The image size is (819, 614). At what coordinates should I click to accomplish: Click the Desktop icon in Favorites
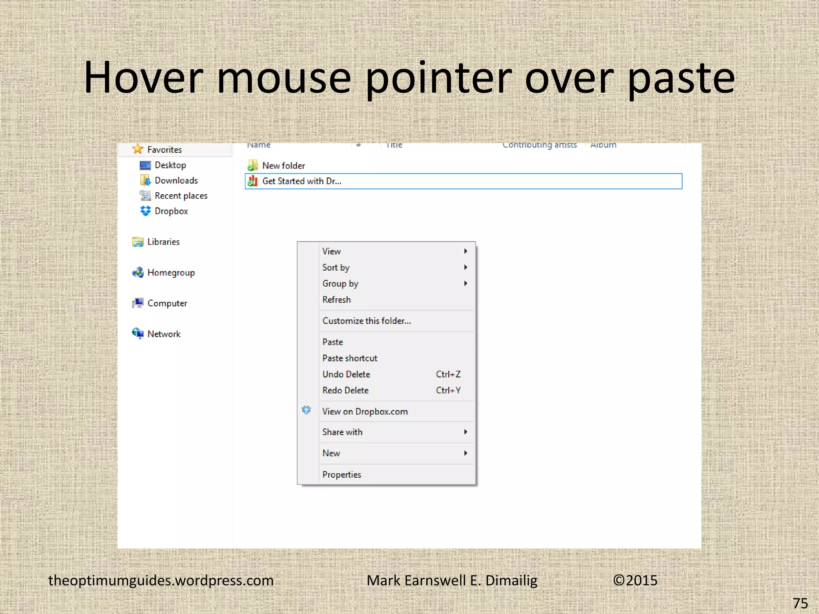click(x=145, y=165)
